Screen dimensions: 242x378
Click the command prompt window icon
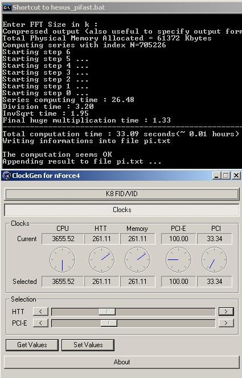(6, 7)
